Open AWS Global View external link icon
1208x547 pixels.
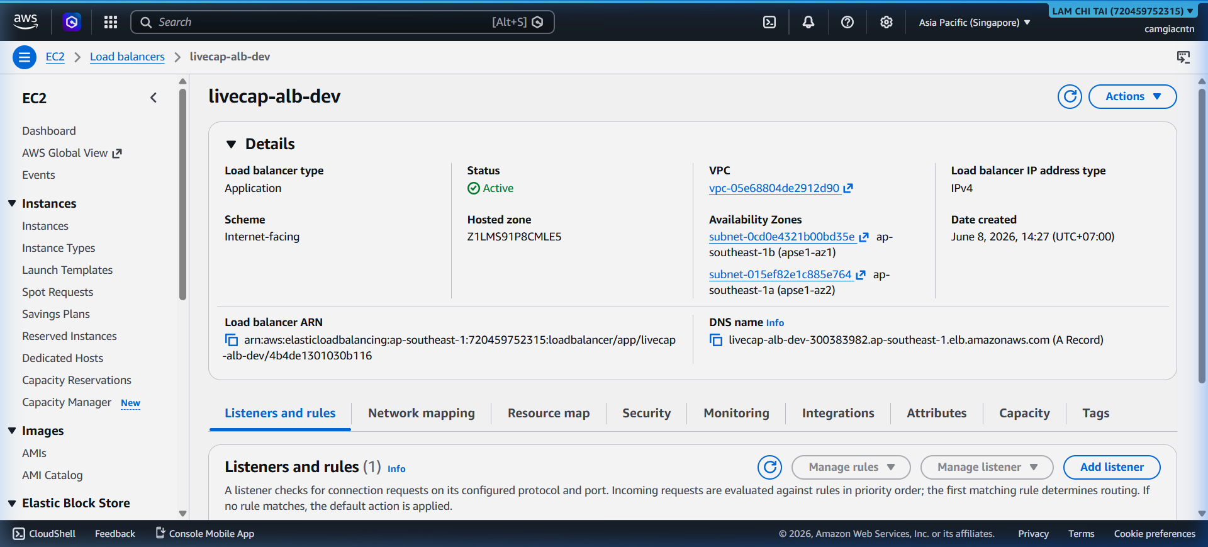click(x=117, y=154)
